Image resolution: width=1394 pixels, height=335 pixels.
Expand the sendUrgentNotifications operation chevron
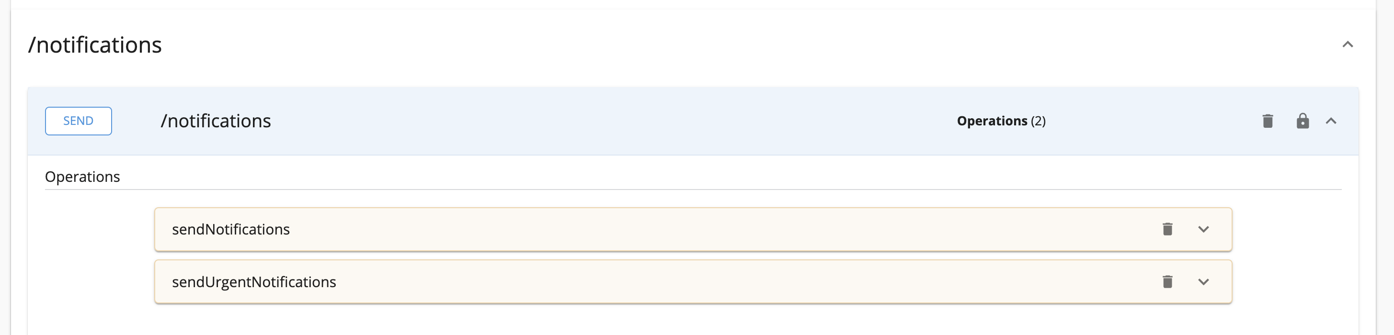[1203, 281]
